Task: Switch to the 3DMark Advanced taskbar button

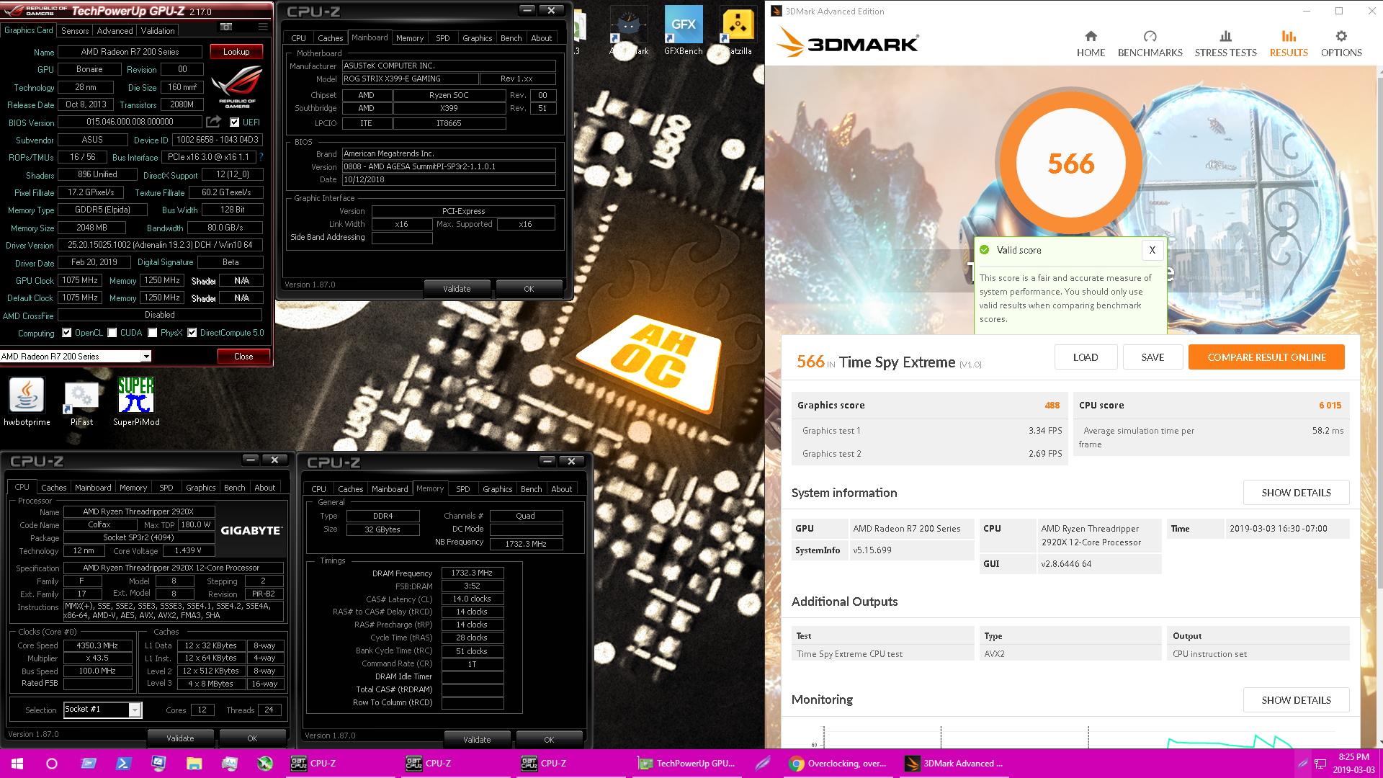Action: pos(954,764)
